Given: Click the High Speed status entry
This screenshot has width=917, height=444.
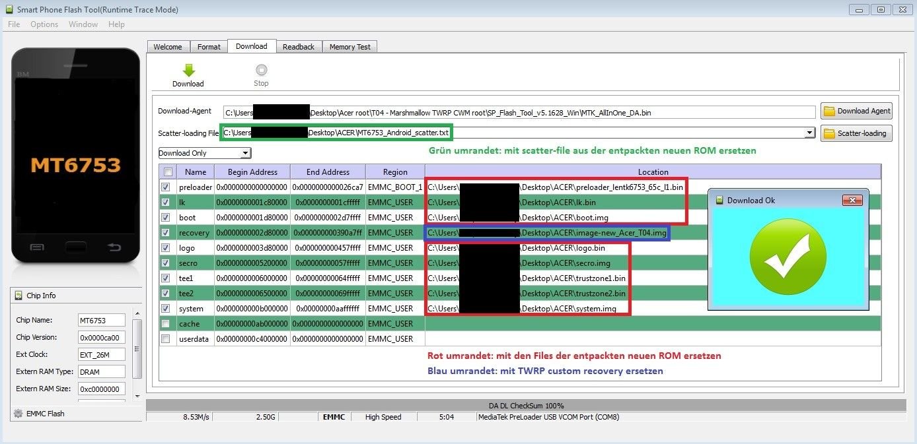Looking at the screenshot, I should tap(383, 417).
